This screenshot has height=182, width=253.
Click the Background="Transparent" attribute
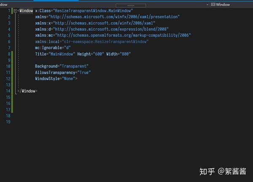pyautogui.click(x=62, y=66)
